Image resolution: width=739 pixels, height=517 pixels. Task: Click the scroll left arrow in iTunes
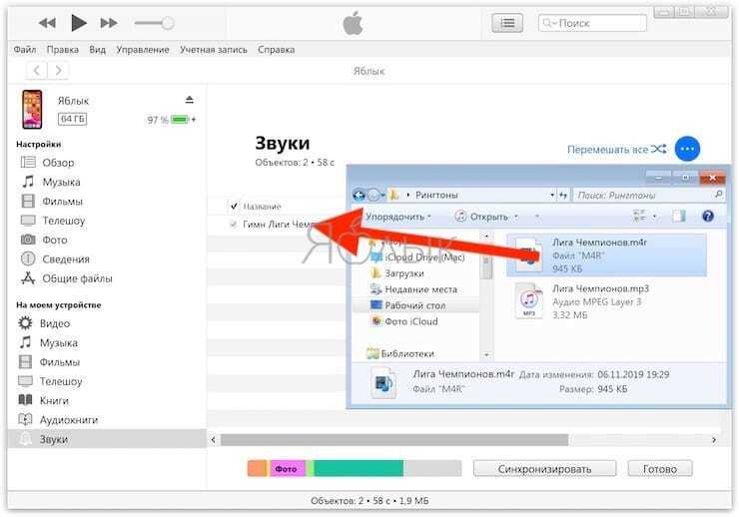213,440
